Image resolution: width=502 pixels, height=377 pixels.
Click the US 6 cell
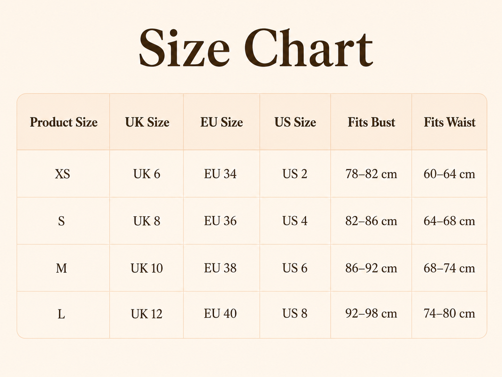[x=295, y=268]
